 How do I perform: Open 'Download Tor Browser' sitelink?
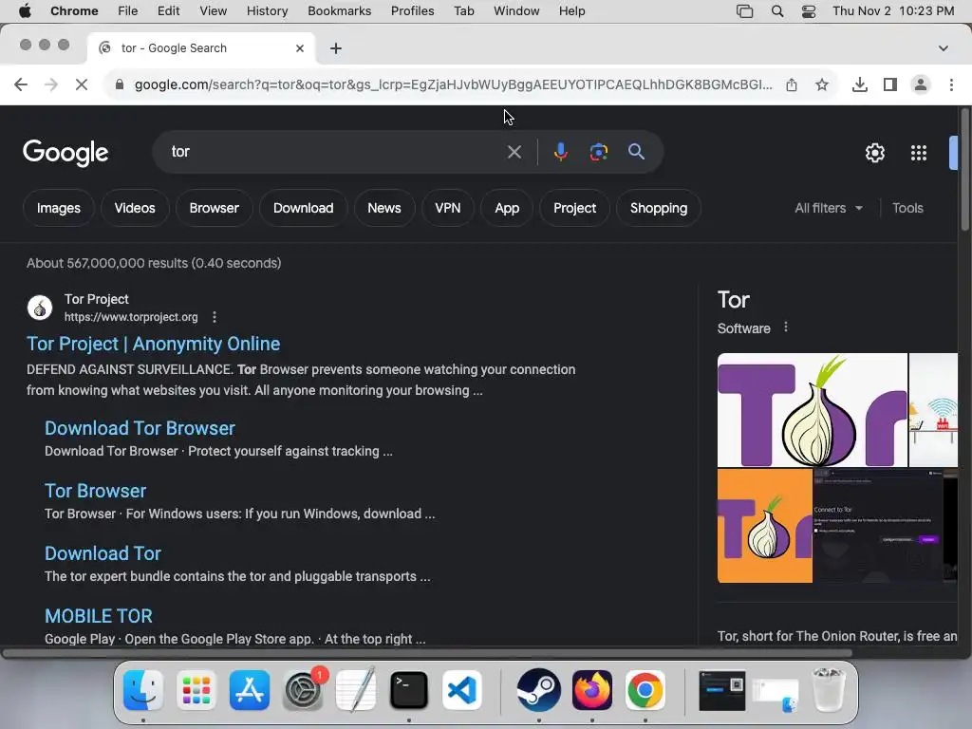point(140,428)
